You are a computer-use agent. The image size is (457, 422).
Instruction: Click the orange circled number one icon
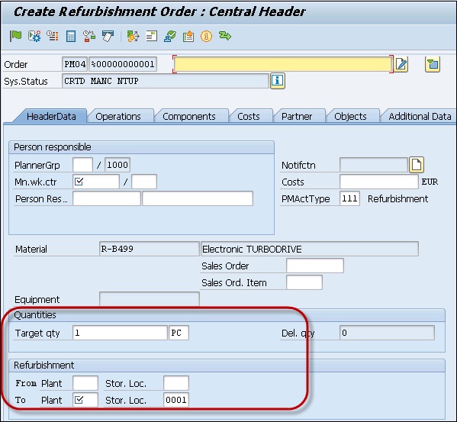206,37
